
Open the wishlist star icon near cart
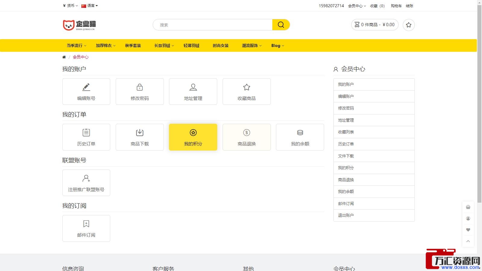(x=408, y=25)
